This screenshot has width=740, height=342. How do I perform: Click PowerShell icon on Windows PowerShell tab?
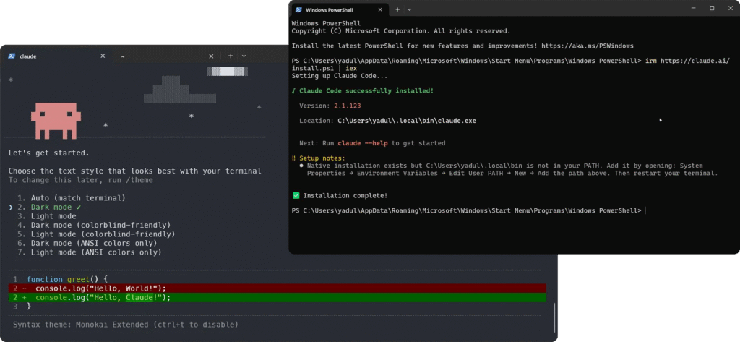click(298, 9)
